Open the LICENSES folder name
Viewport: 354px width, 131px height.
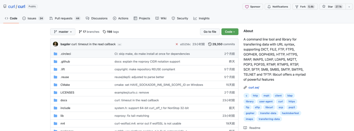67,92
